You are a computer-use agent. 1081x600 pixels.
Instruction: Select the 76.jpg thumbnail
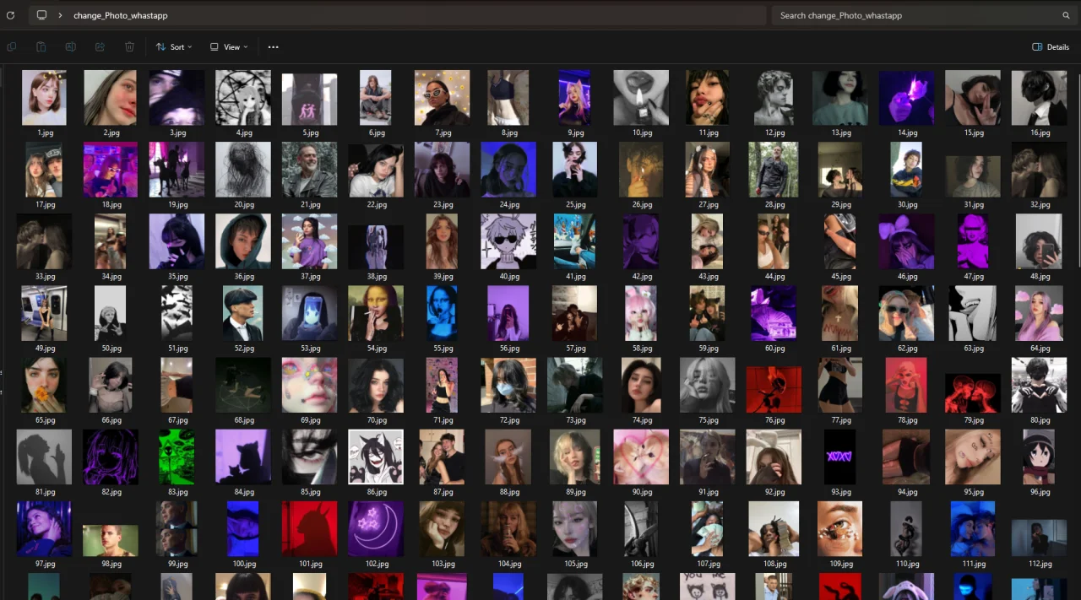pos(774,390)
